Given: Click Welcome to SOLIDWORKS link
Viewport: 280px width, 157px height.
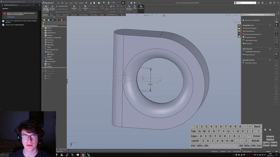Looking at the screenshot, I should click(252, 20).
